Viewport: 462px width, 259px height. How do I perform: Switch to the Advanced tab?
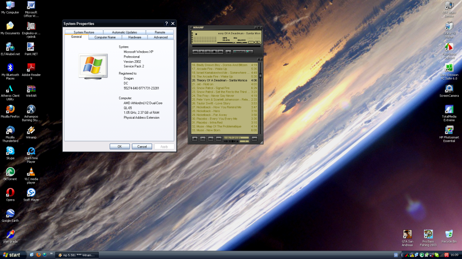pos(161,37)
